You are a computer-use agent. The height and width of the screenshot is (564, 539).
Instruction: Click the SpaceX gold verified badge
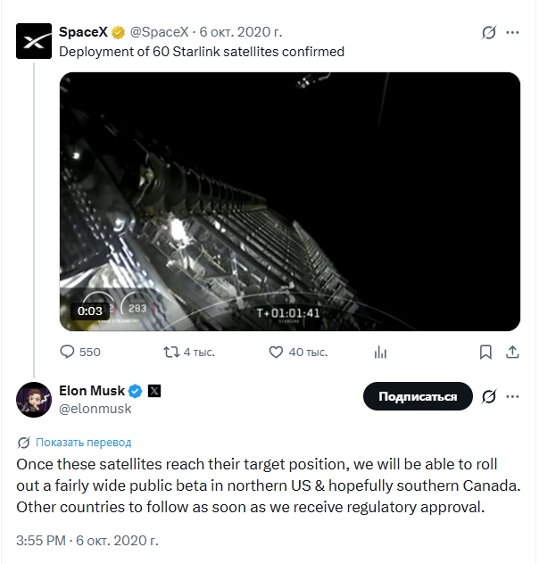point(118,32)
